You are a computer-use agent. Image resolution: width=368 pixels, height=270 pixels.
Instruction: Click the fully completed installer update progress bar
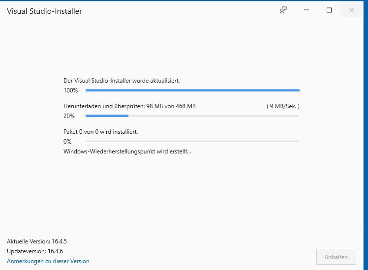pos(192,90)
